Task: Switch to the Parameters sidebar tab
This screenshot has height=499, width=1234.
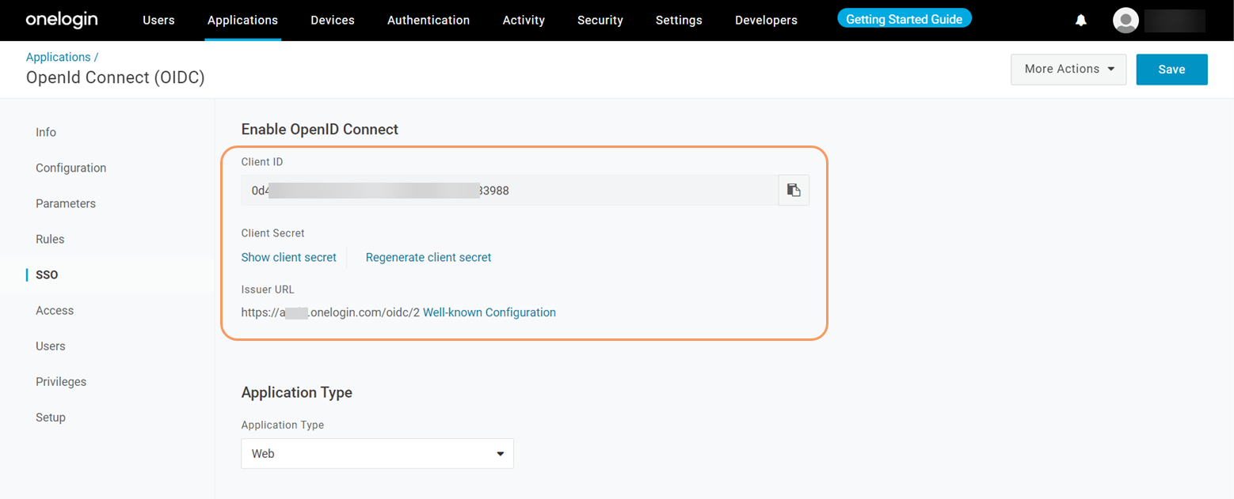Action: click(x=66, y=203)
